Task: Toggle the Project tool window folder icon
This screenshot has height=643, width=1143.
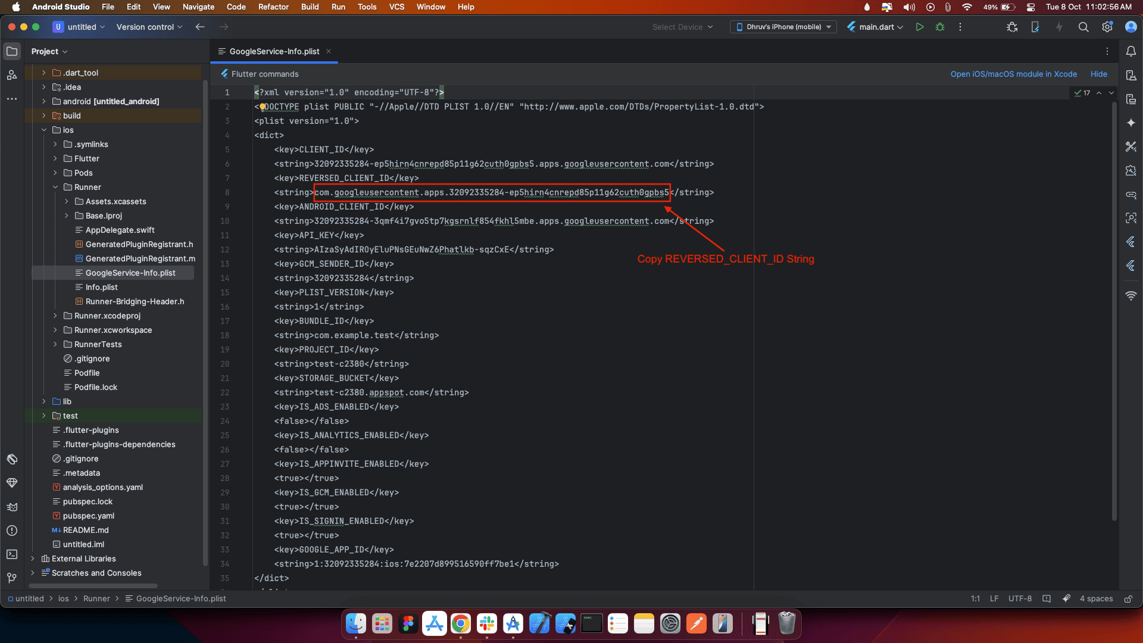Action: pos(12,52)
